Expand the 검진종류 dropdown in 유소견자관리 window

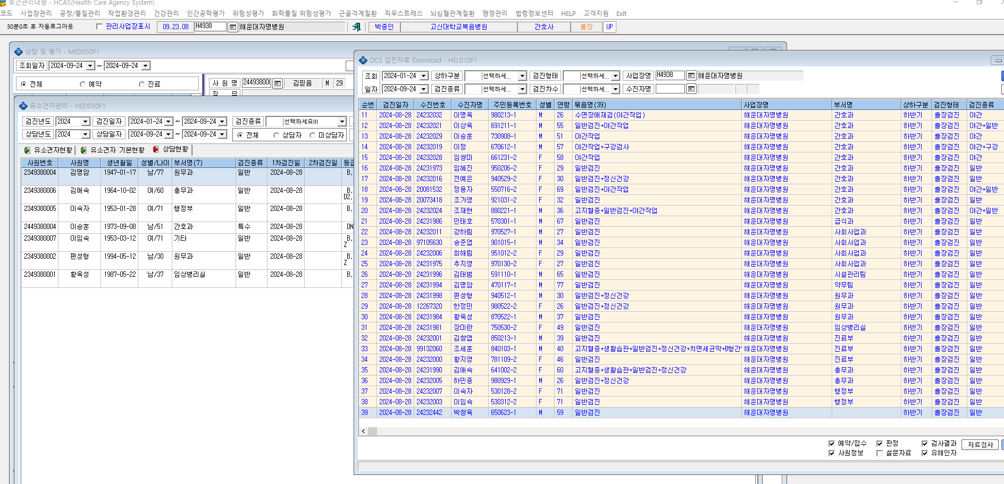[342, 122]
